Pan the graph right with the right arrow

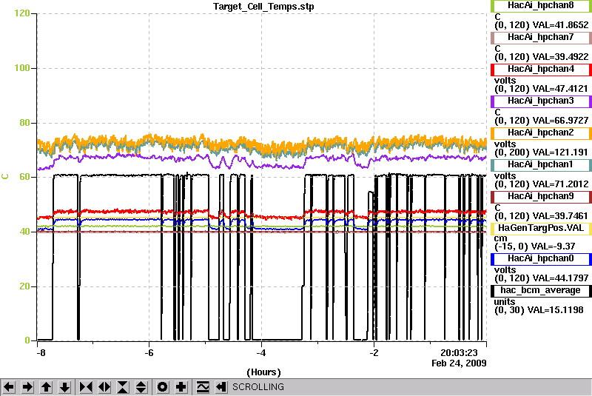[27, 387]
